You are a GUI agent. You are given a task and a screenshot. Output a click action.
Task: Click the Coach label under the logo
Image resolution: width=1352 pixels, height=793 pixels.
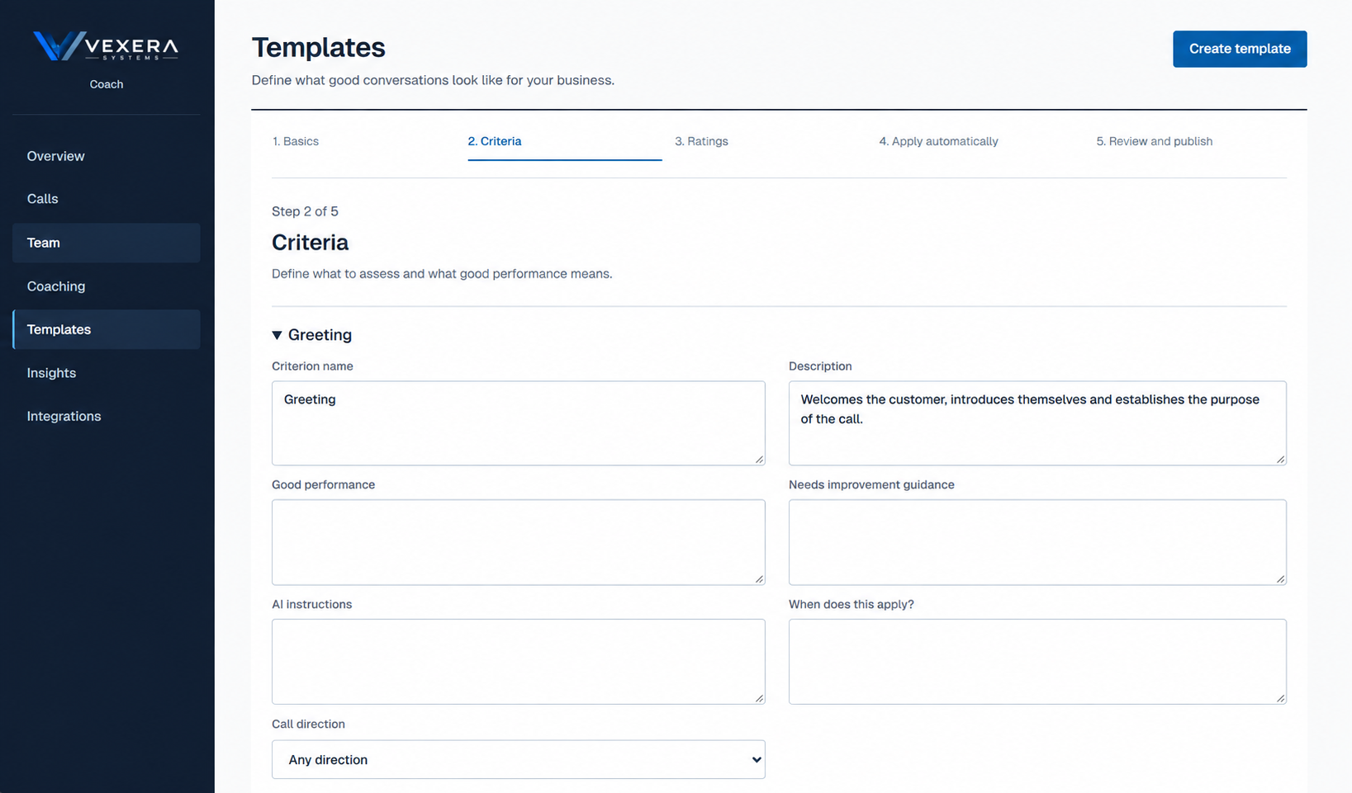tap(107, 84)
